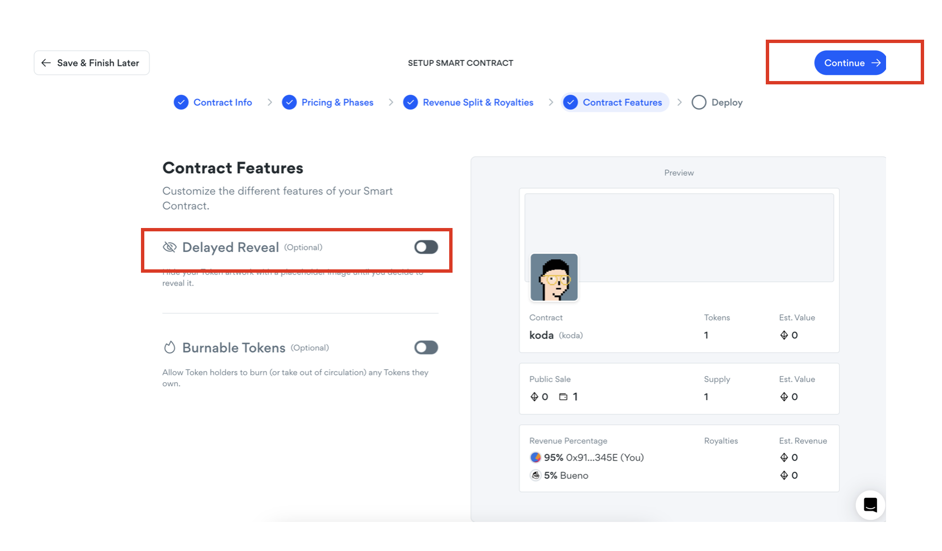
Task: Enable the Delayed Reveal toggle
Action: point(426,247)
